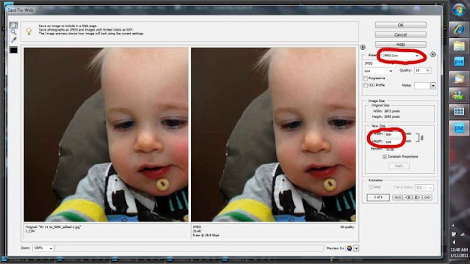Select the Hand tool in Save For Web
The height and width of the screenshot is (264, 470).
[x=13, y=26]
